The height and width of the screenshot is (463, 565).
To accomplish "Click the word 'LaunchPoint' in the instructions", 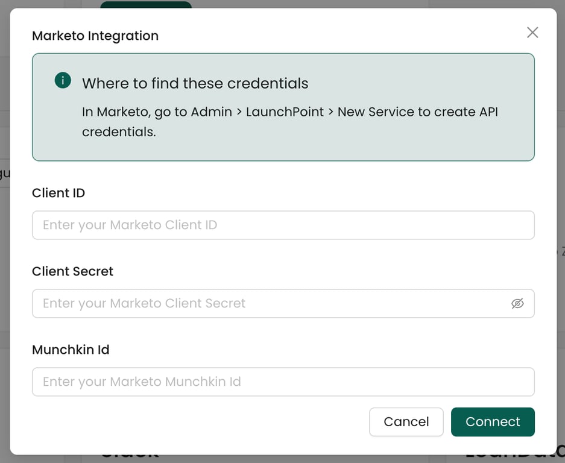I will [285, 112].
